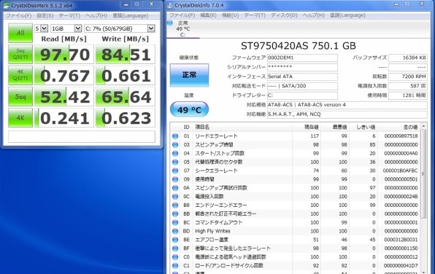Open CrystalDiskMark テーマ(T) menu
435x274 pixels.
pos(69,15)
